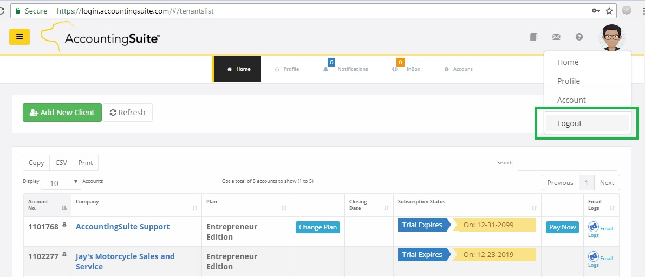Sort by the Company column header
Image resolution: width=645 pixels, height=277 pixels.
(136, 205)
